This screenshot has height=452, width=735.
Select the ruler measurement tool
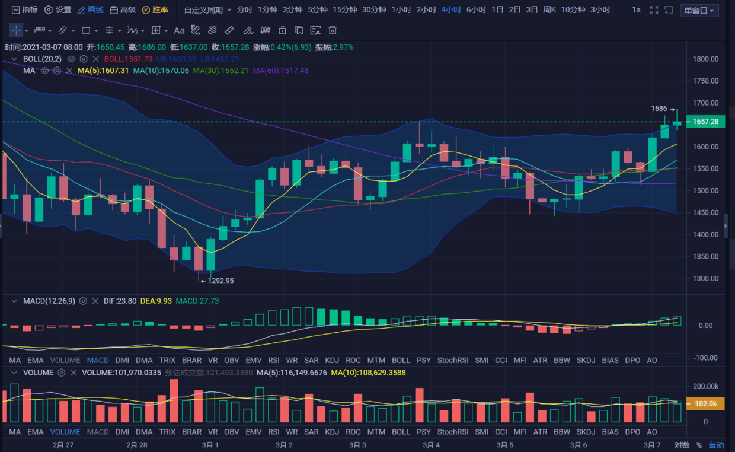[x=229, y=30]
